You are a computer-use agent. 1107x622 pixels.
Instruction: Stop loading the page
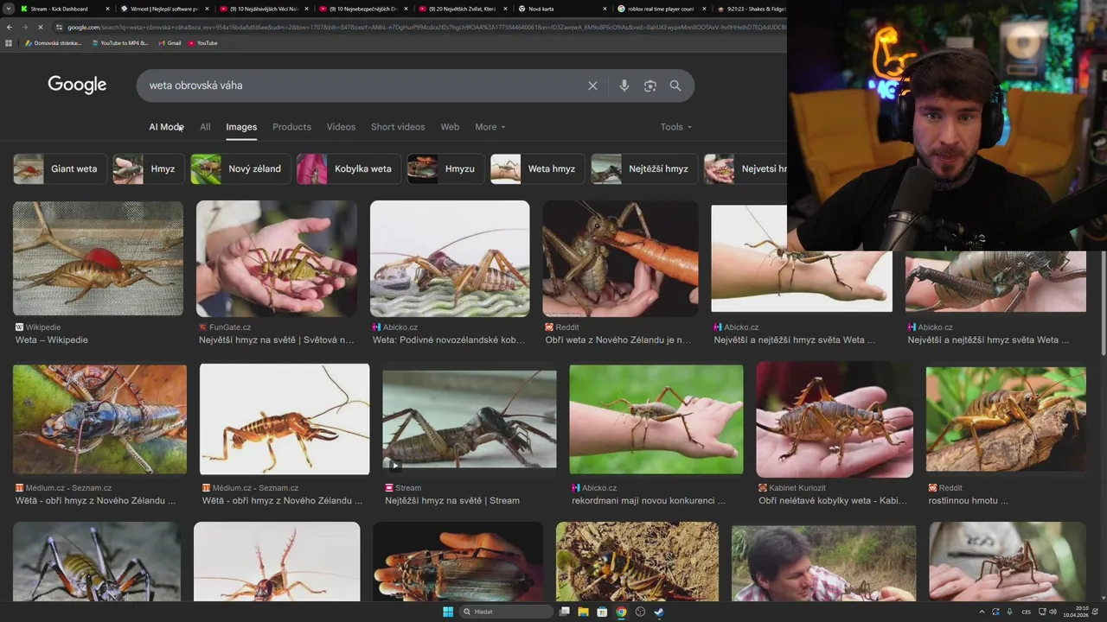[x=41, y=27]
